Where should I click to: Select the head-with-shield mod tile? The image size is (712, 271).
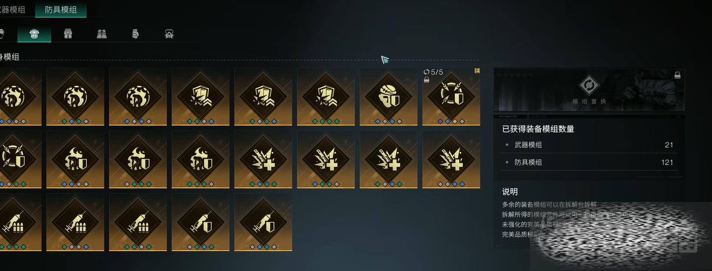[x=389, y=97]
